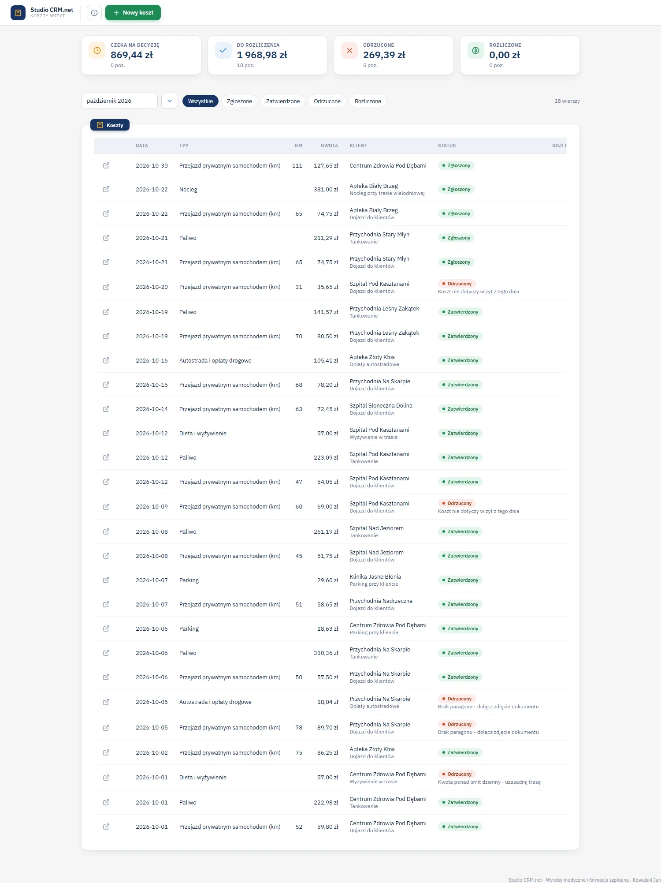Open the Dieta 2026-10-12 record icon

[106, 433]
